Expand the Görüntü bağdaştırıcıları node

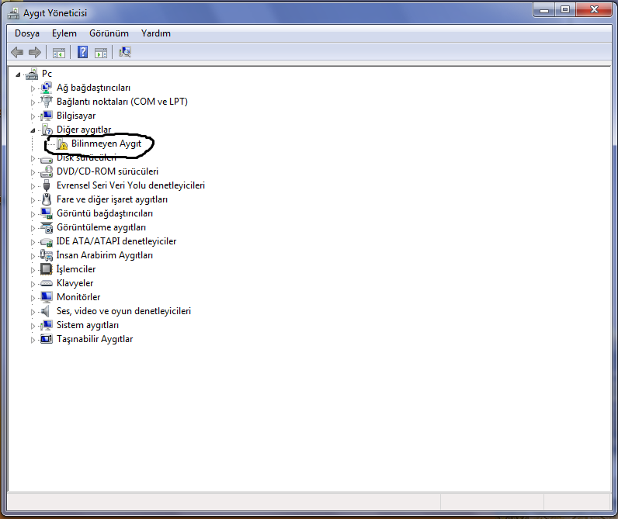pyautogui.click(x=33, y=214)
